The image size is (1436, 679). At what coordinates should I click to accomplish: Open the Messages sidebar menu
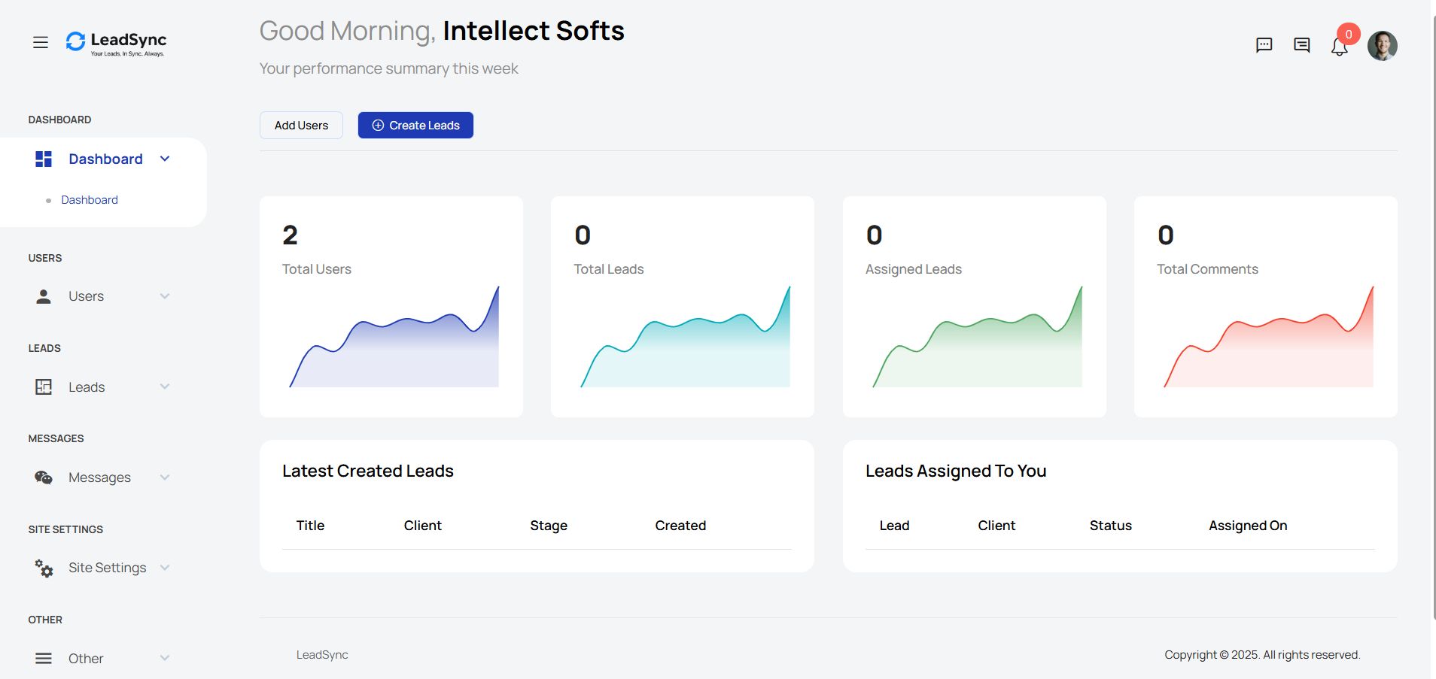click(x=99, y=477)
